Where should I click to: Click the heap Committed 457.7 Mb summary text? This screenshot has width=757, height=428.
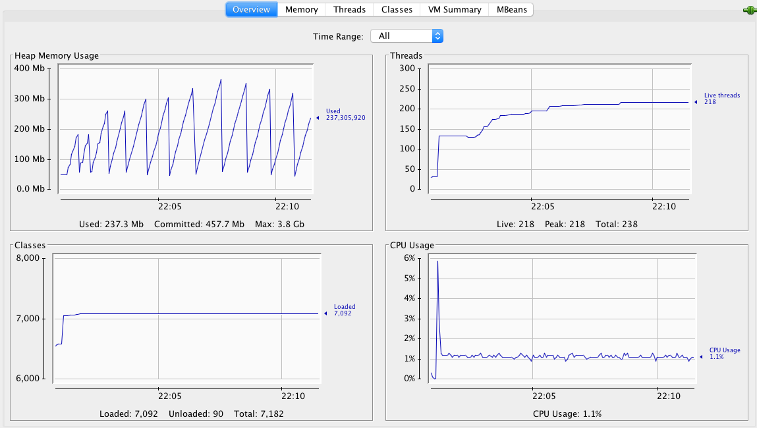(199, 225)
